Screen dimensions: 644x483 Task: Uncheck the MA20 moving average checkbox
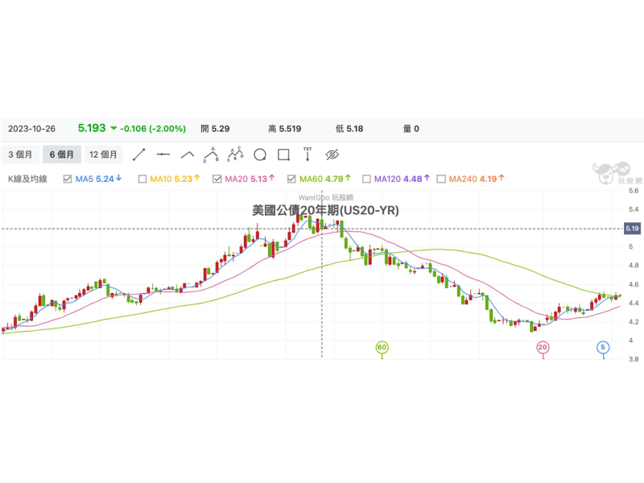coord(217,179)
